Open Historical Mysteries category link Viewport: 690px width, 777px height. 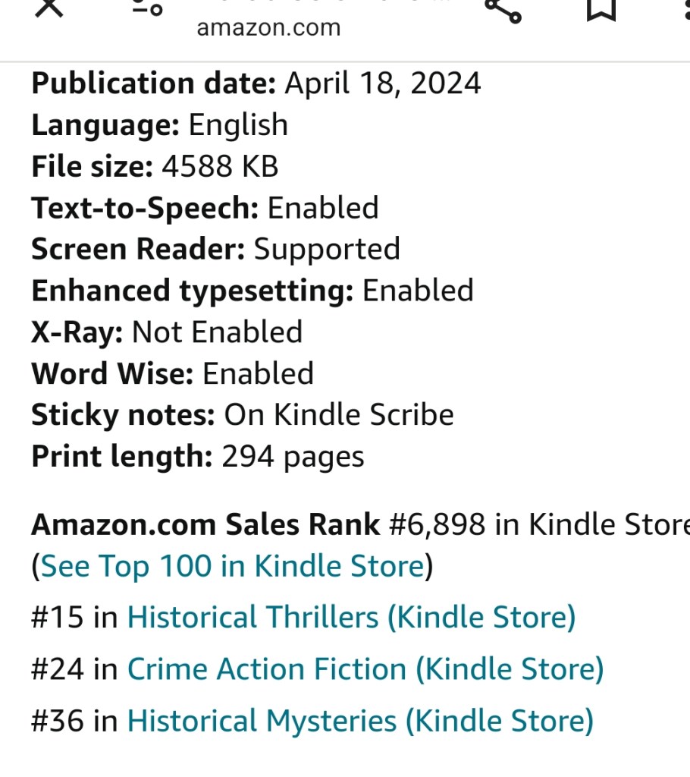click(359, 721)
